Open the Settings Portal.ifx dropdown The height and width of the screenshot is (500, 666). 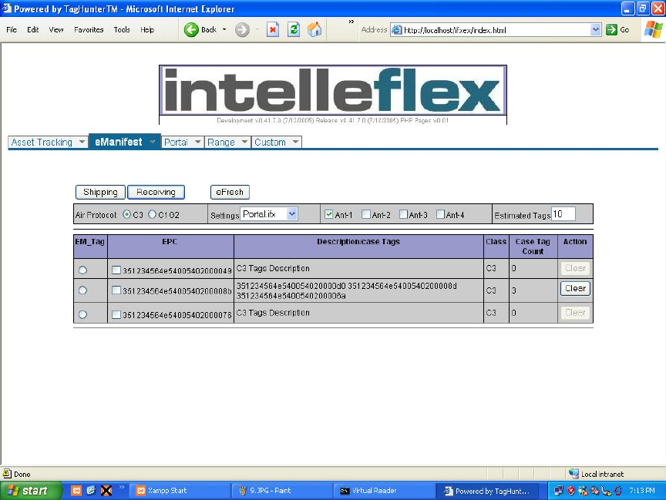click(292, 214)
